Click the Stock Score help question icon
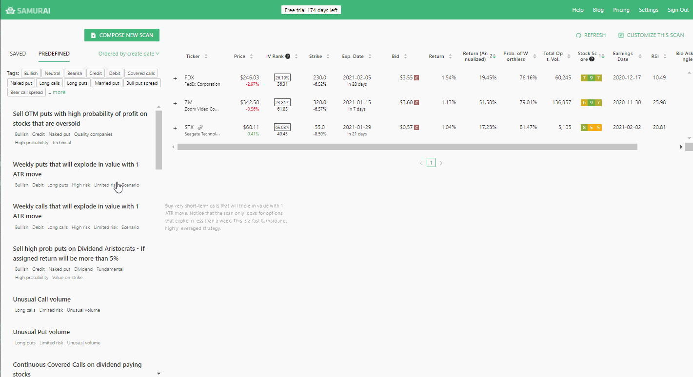The image size is (693, 377). [592, 59]
